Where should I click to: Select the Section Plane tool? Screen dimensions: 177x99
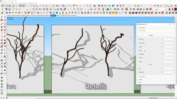click(x=5, y=73)
